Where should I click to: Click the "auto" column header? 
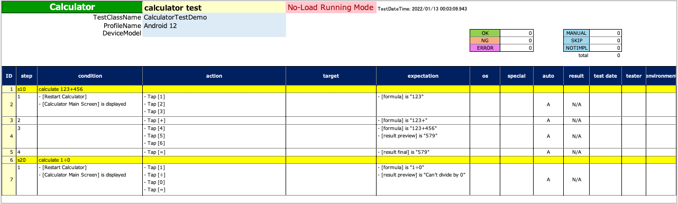coord(548,76)
